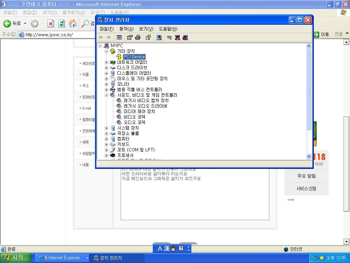350x263 pixels.
Task: Collapse the 사운드, 비디오 및 게임 컨트롤러 node
Action: 106,95
